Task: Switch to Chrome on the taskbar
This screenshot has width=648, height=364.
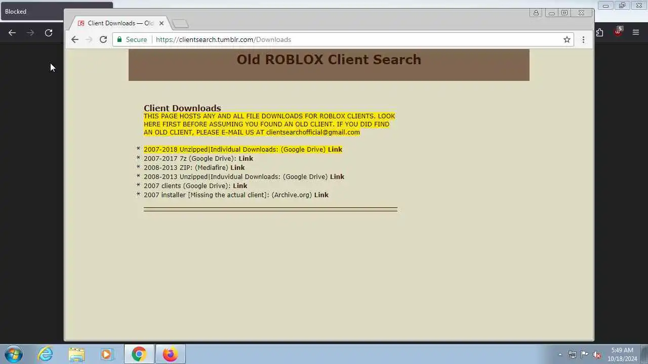Action: tap(139, 354)
